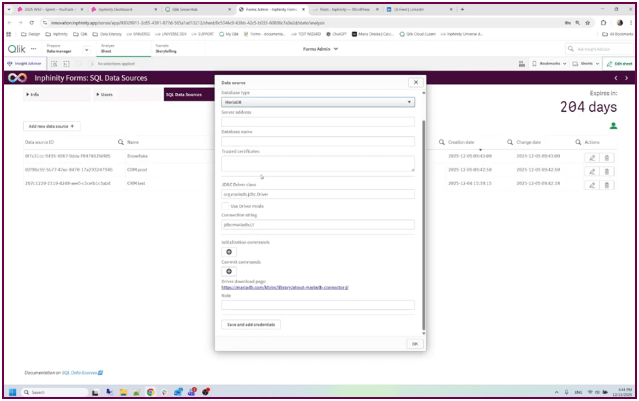Open the SQL Data Sources documentation link

tap(79, 373)
